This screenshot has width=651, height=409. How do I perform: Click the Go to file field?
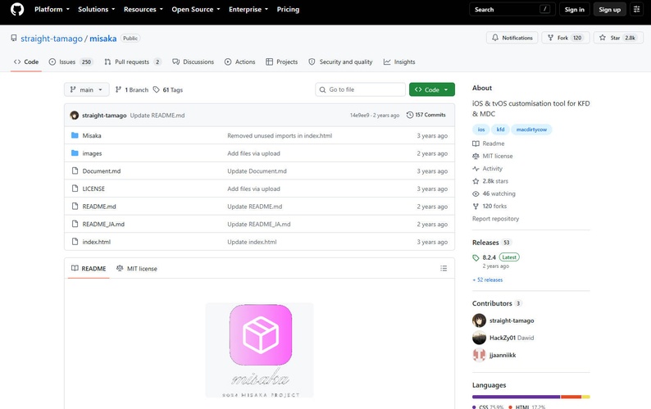point(361,89)
